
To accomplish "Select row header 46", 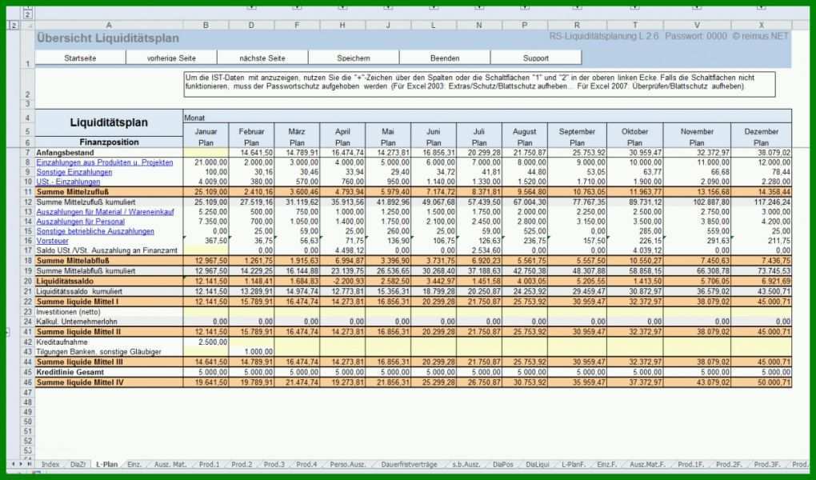I will tap(27, 382).
